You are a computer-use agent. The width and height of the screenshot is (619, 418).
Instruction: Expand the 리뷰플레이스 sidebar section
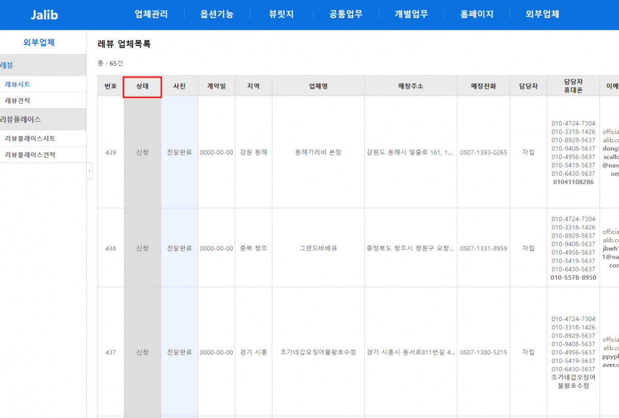click(x=21, y=119)
